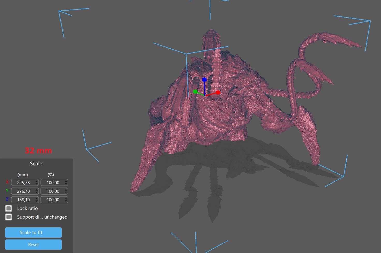Click the X scale percentage field

[53, 183]
